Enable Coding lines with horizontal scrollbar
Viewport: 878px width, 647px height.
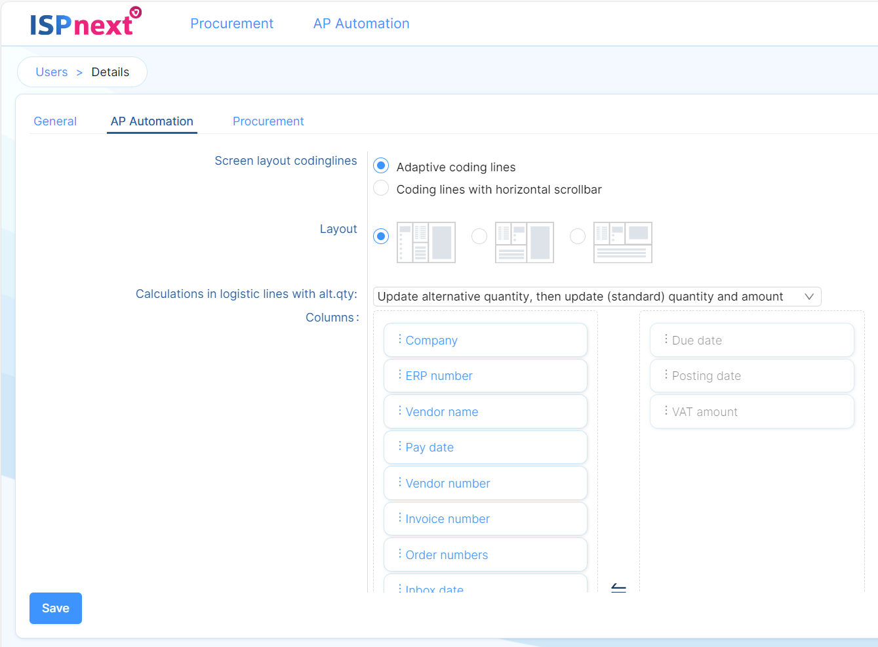pos(381,188)
